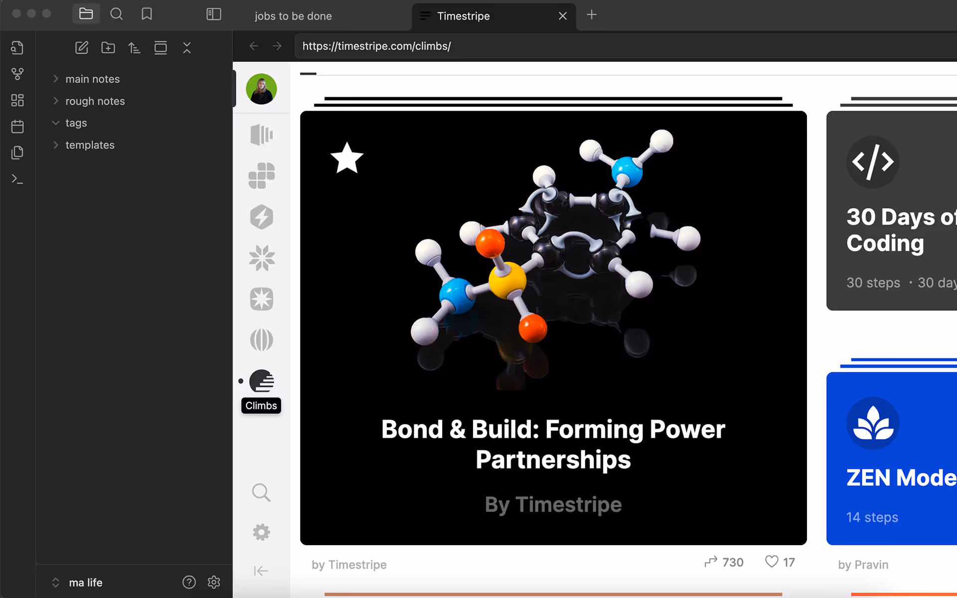Collapse the Timestripe sidebar arrow
This screenshot has height=598, width=957.
(x=261, y=571)
